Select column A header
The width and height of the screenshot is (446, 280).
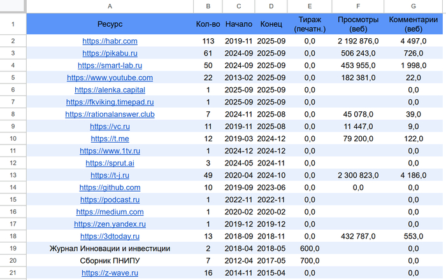pyautogui.click(x=110, y=6)
